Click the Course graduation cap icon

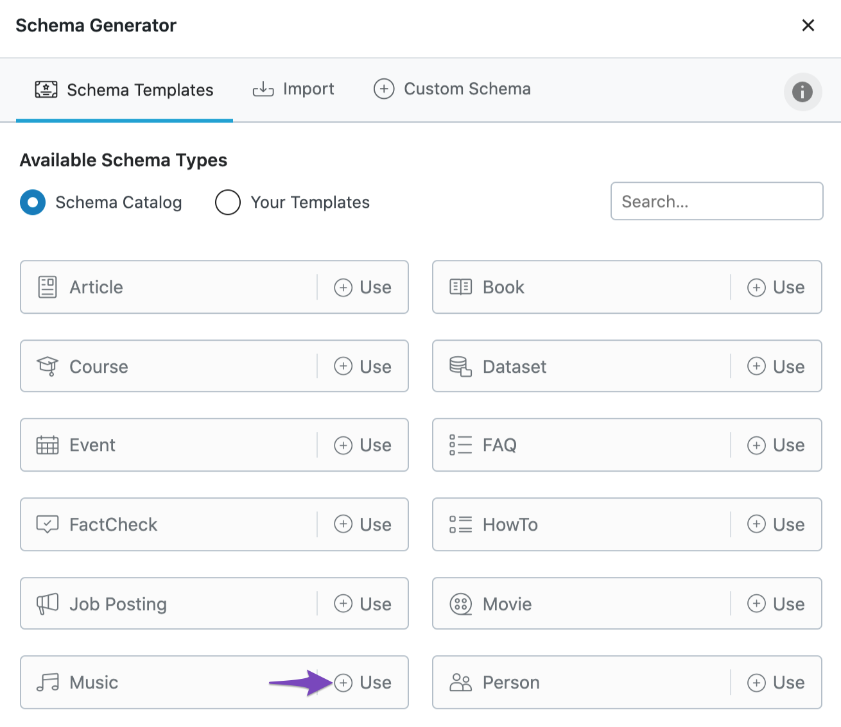click(x=48, y=366)
